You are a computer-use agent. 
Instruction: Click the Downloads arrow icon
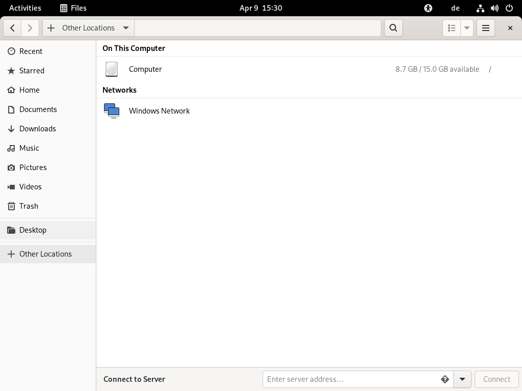coord(11,129)
